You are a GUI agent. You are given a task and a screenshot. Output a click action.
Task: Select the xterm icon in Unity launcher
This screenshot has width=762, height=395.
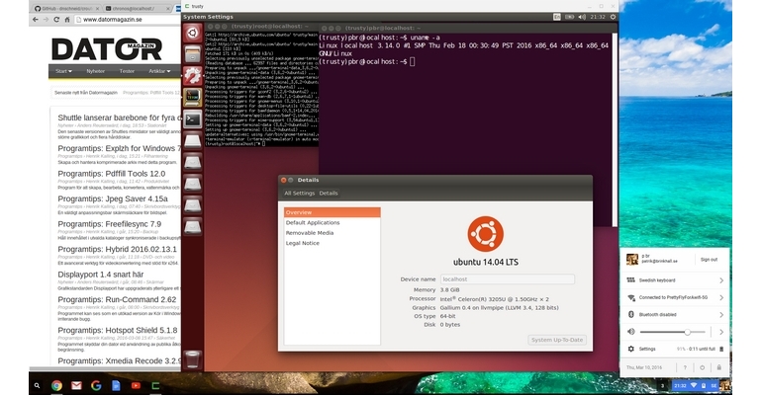tap(192, 98)
